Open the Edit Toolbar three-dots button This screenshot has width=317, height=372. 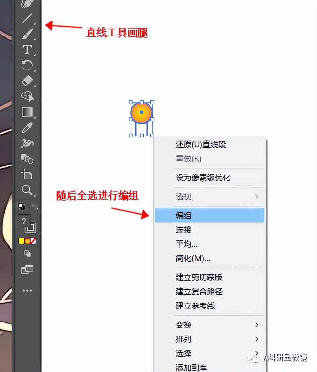point(27,290)
